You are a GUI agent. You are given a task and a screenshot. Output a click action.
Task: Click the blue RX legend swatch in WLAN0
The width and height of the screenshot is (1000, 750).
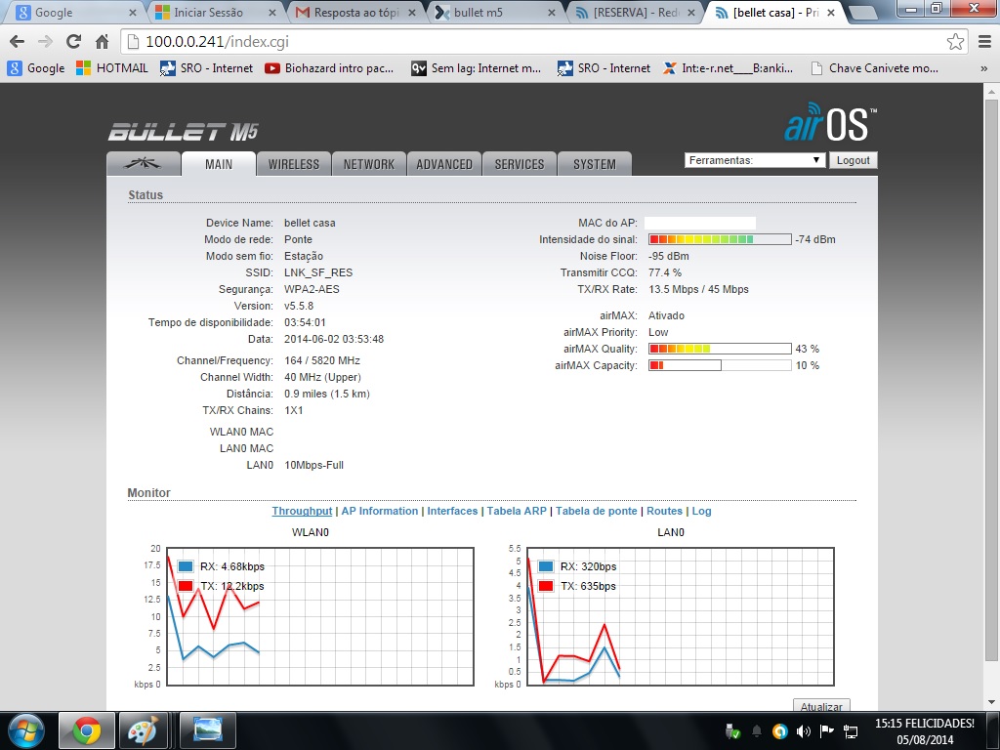[186, 566]
